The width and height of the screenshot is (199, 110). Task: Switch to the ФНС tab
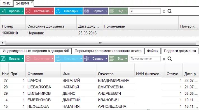(7, 3)
